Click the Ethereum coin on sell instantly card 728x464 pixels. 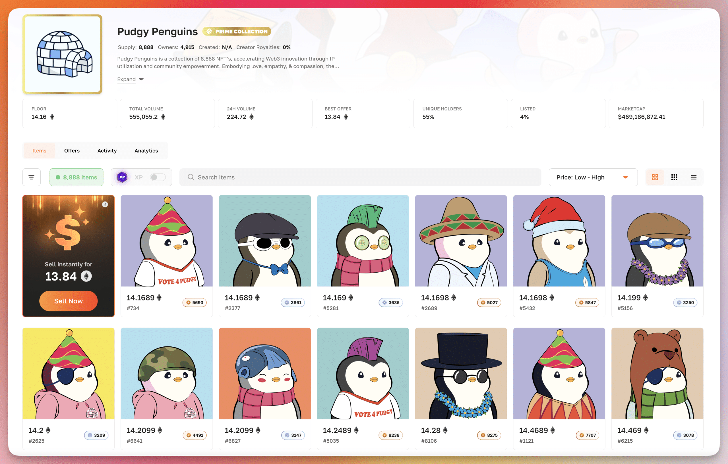pyautogui.click(x=86, y=276)
